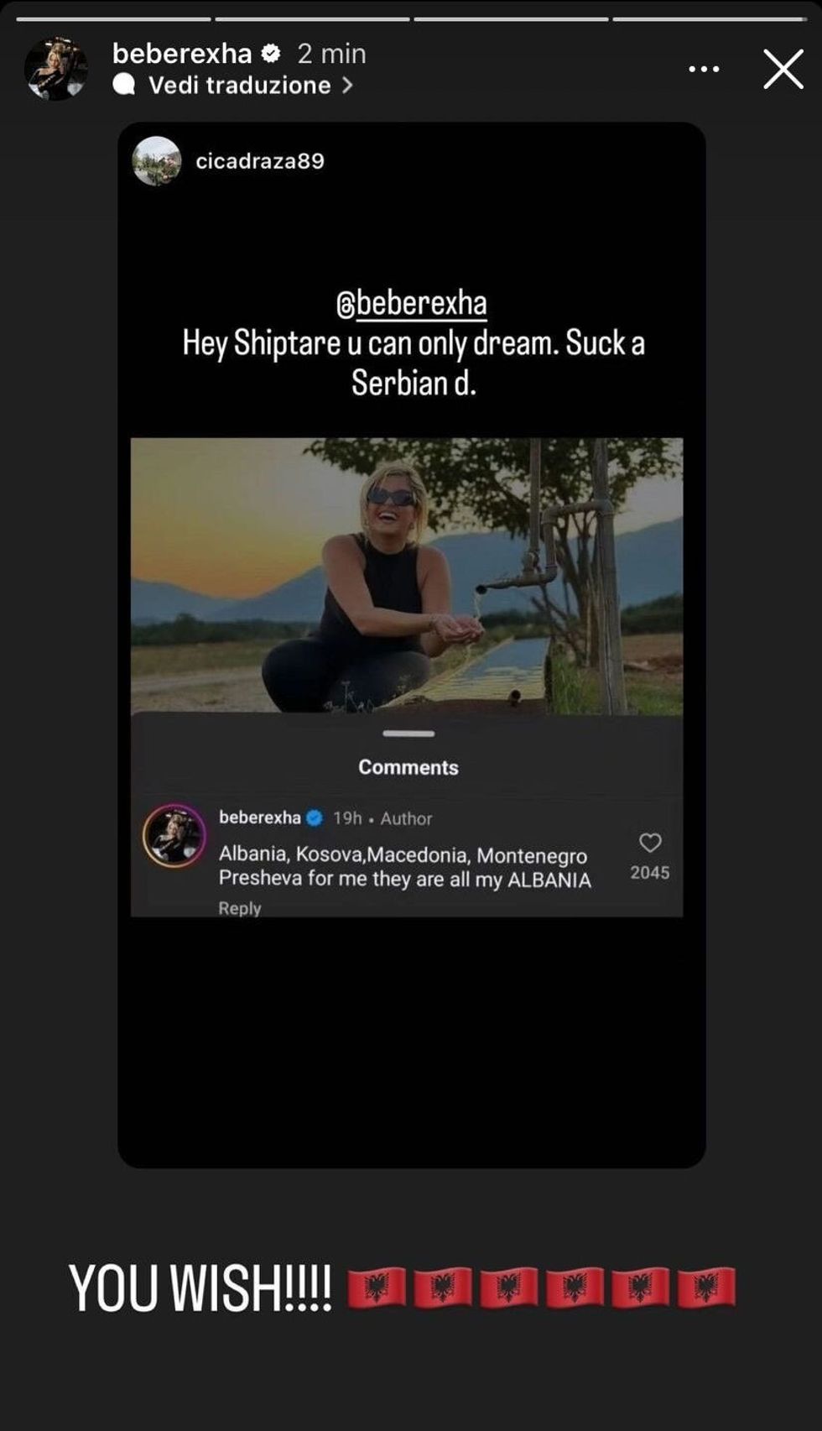Tap the beberexha name in the comment
The width and height of the screenshot is (822, 1431).
point(260,817)
